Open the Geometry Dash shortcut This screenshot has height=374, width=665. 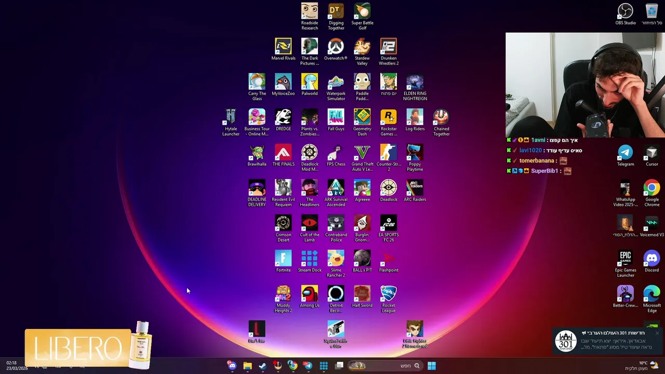pyautogui.click(x=362, y=123)
